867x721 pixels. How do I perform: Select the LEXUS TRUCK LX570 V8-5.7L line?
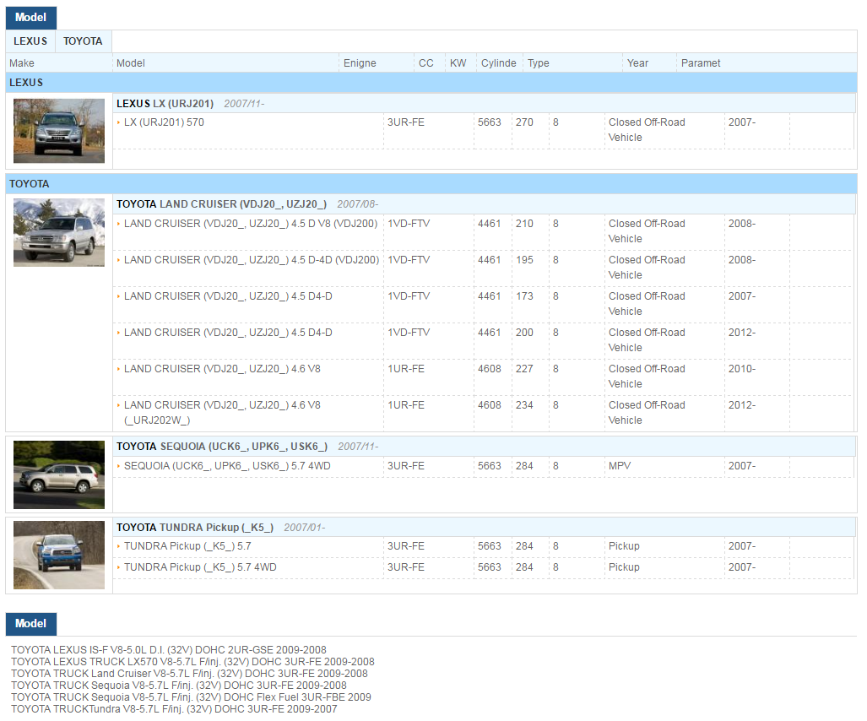click(x=192, y=662)
